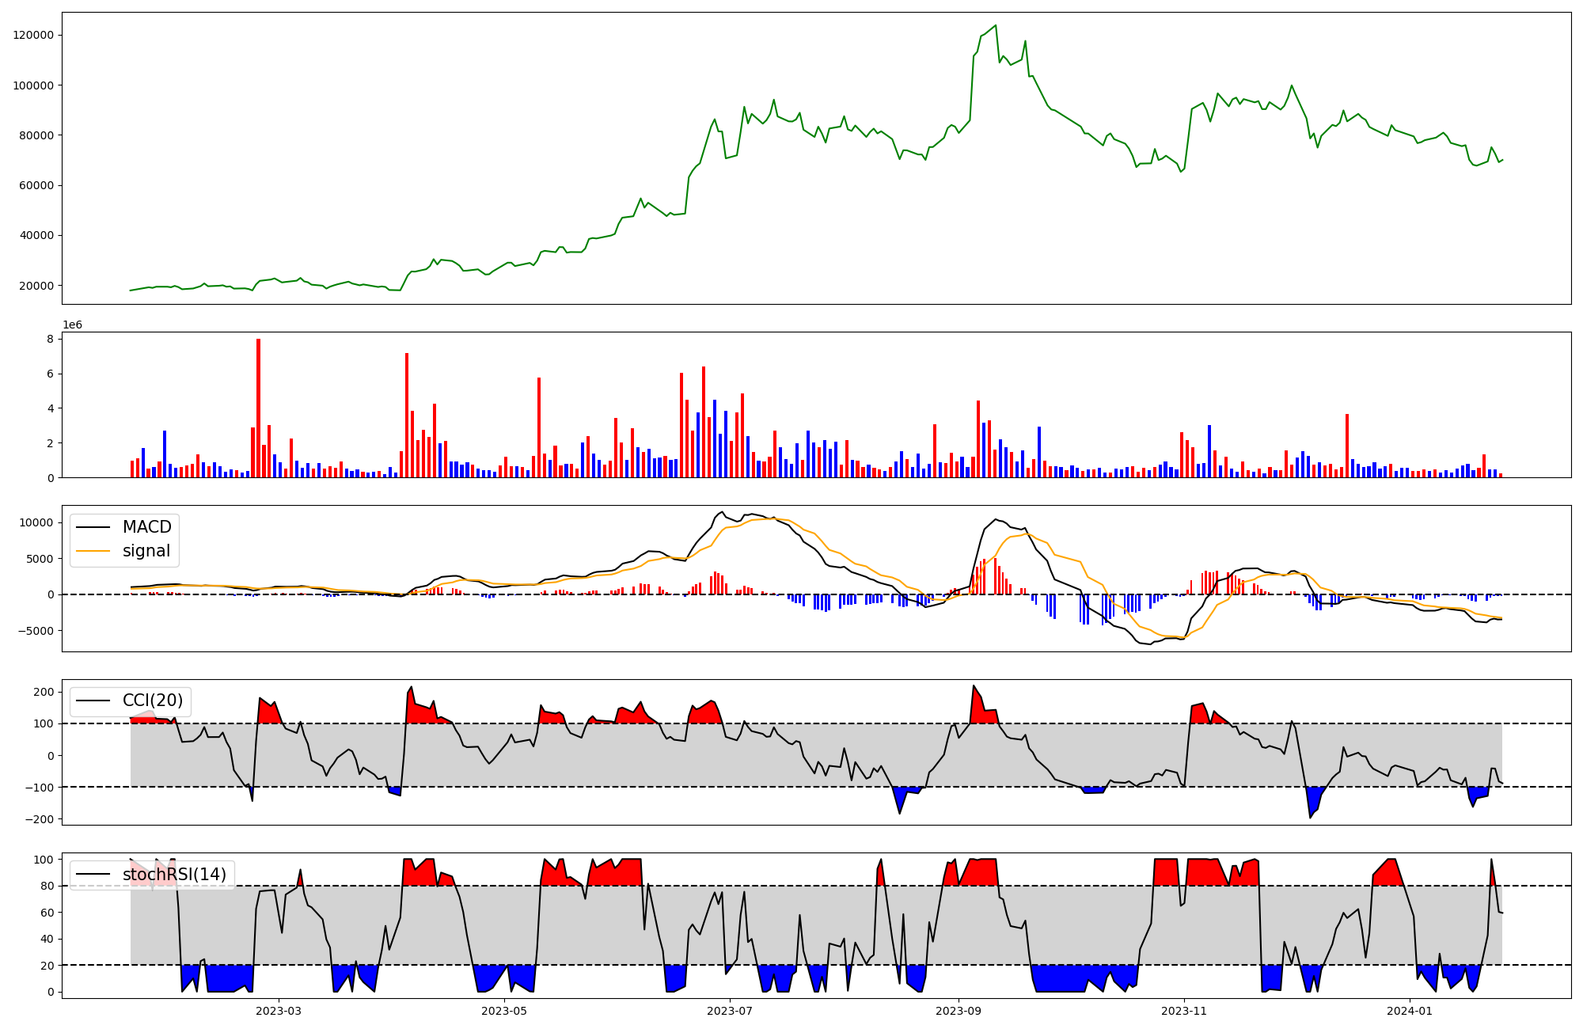Click the stochRSI(14) legend entry
Image resolution: width=1583 pixels, height=1029 pixels.
tap(174, 875)
